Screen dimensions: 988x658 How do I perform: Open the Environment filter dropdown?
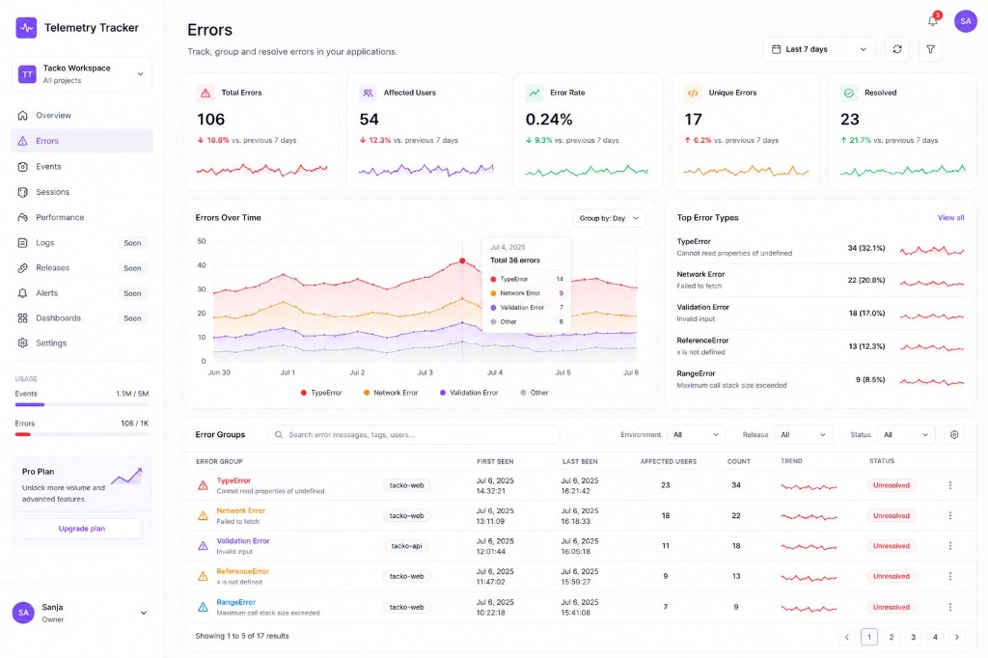(x=696, y=435)
